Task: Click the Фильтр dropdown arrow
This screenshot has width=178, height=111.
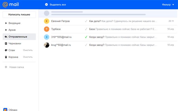Action: (x=173, y=5)
